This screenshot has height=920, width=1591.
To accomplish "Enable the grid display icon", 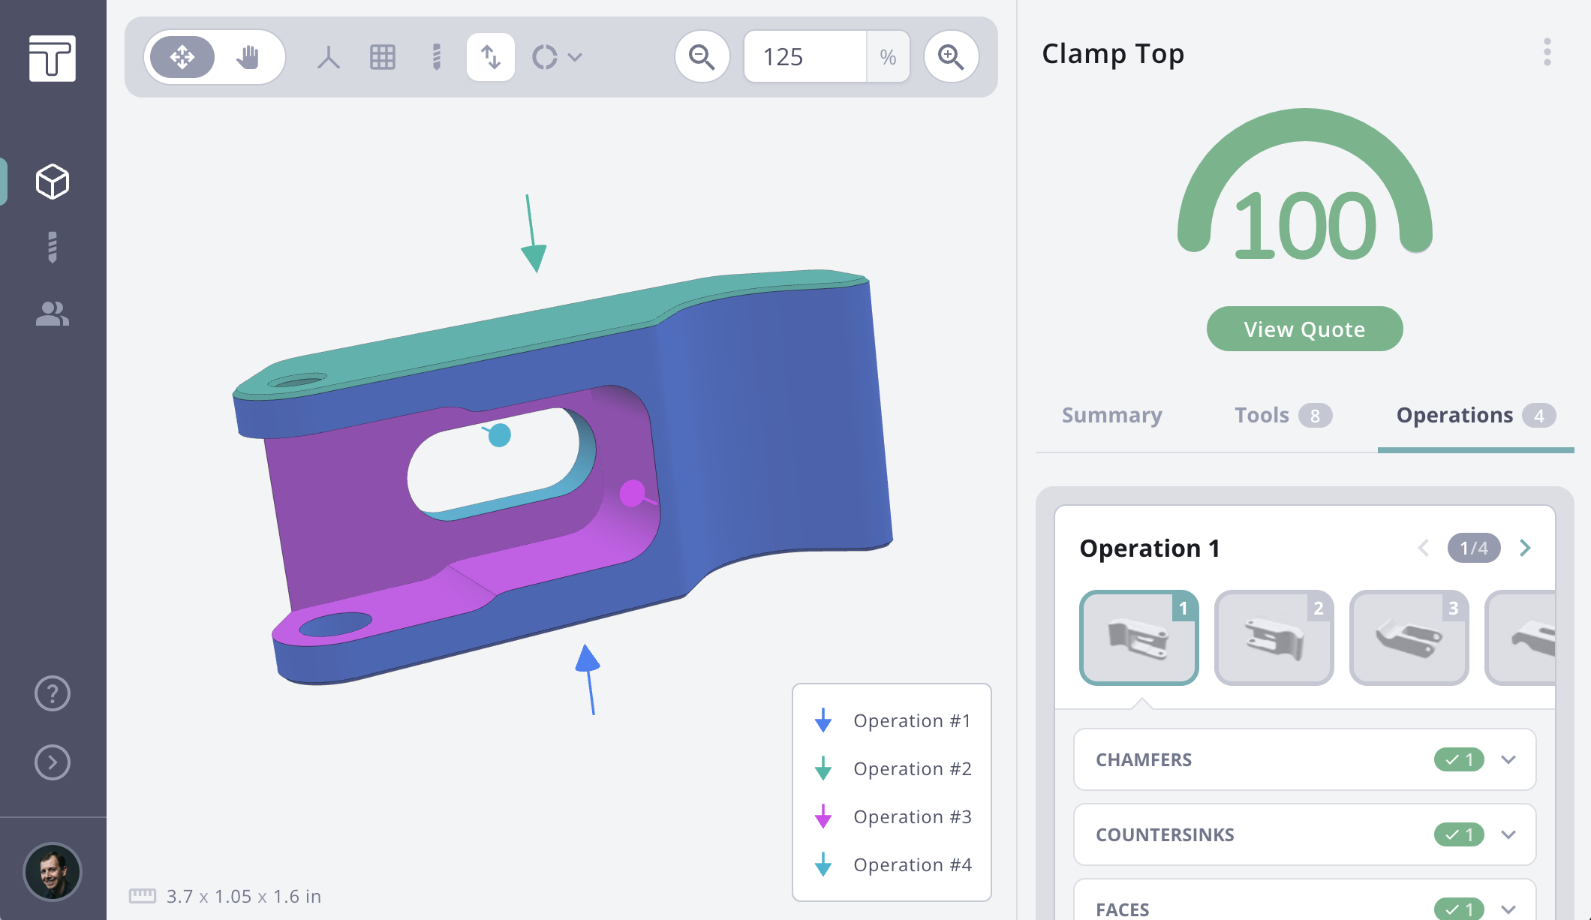I will coord(383,56).
